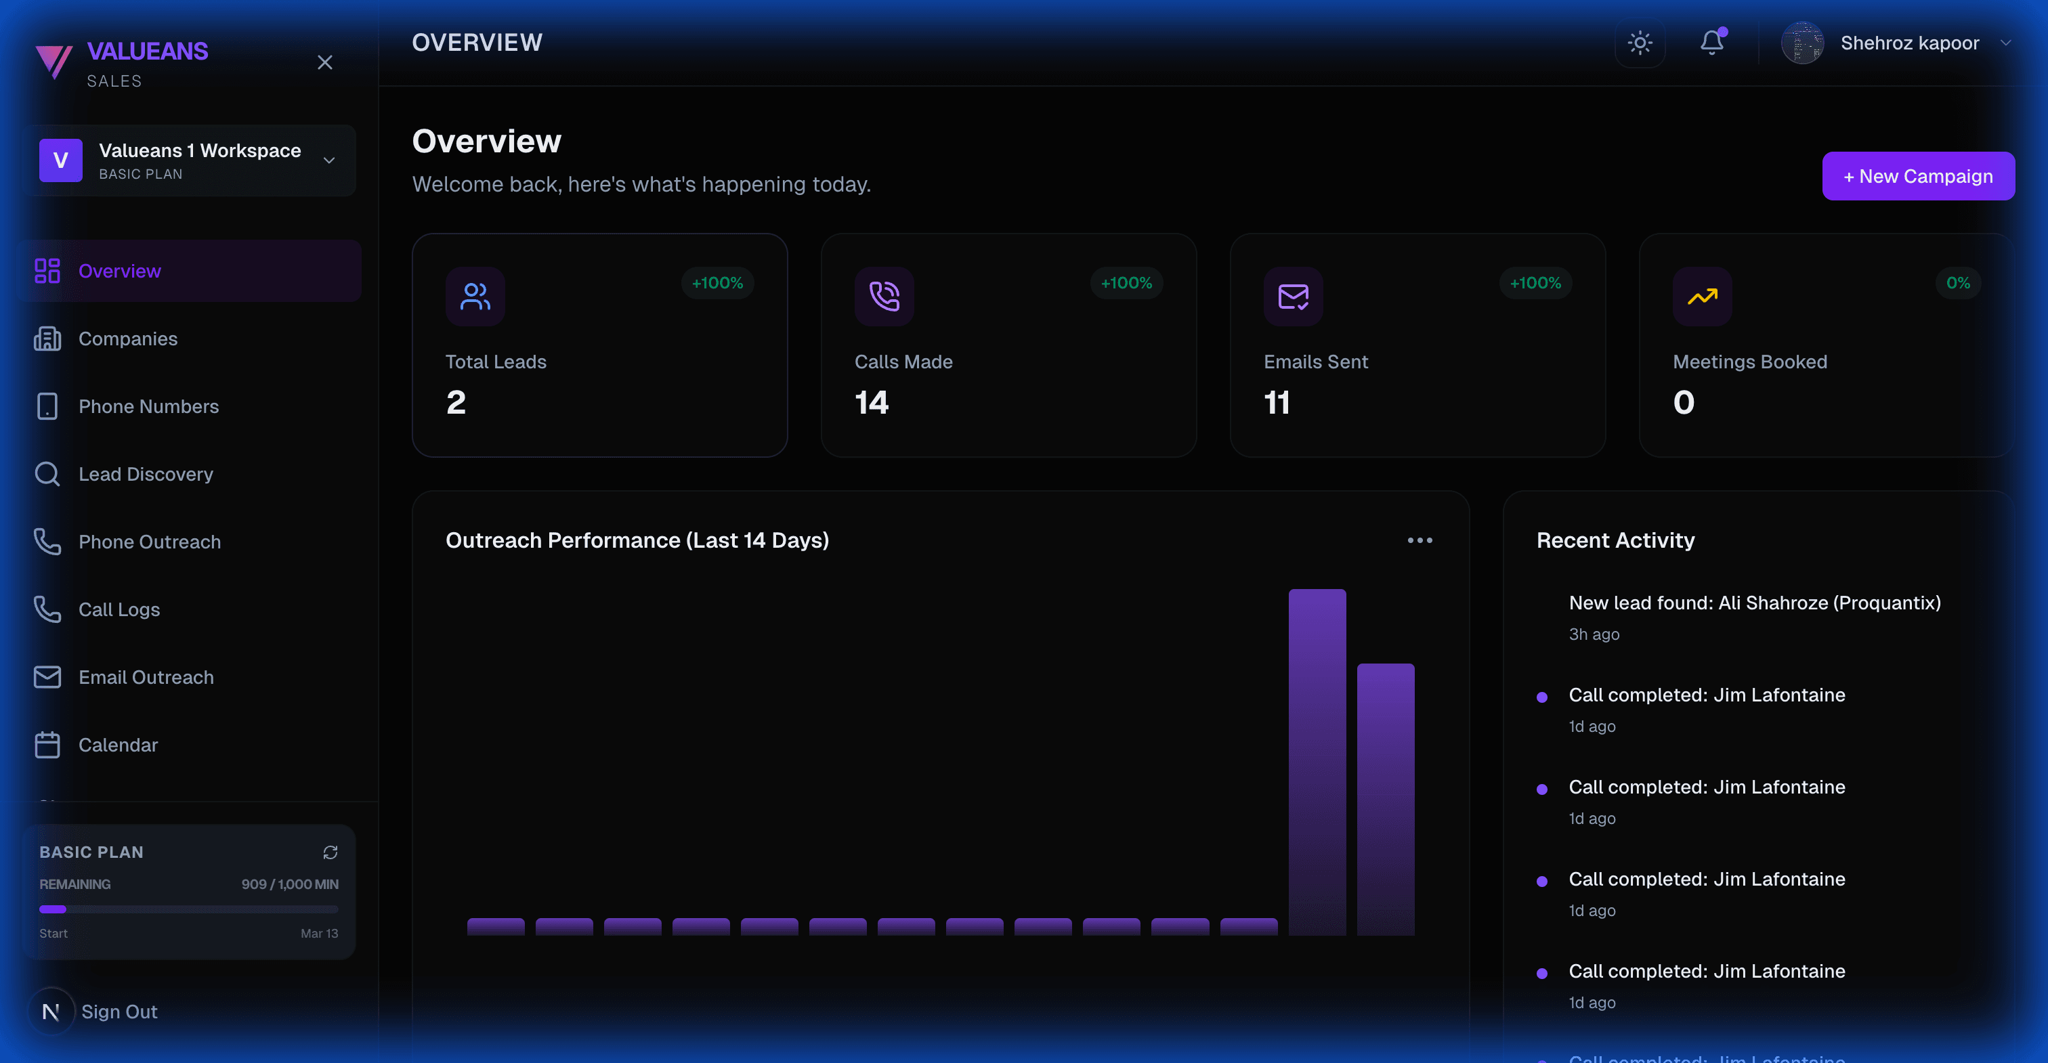Open the Companies section
Viewport: 2048px width, 1063px height.
(x=127, y=339)
